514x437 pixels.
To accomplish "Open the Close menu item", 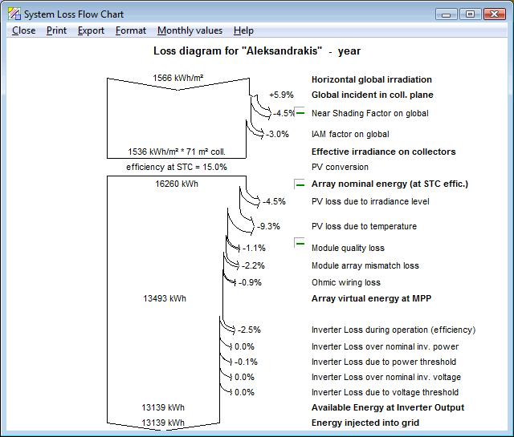I will (23, 30).
